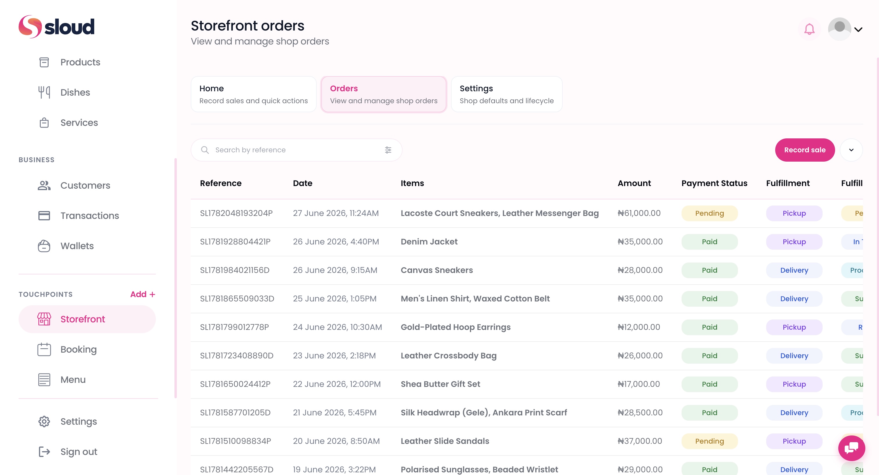Click the Settings gear icon
879x475 pixels.
click(x=44, y=422)
